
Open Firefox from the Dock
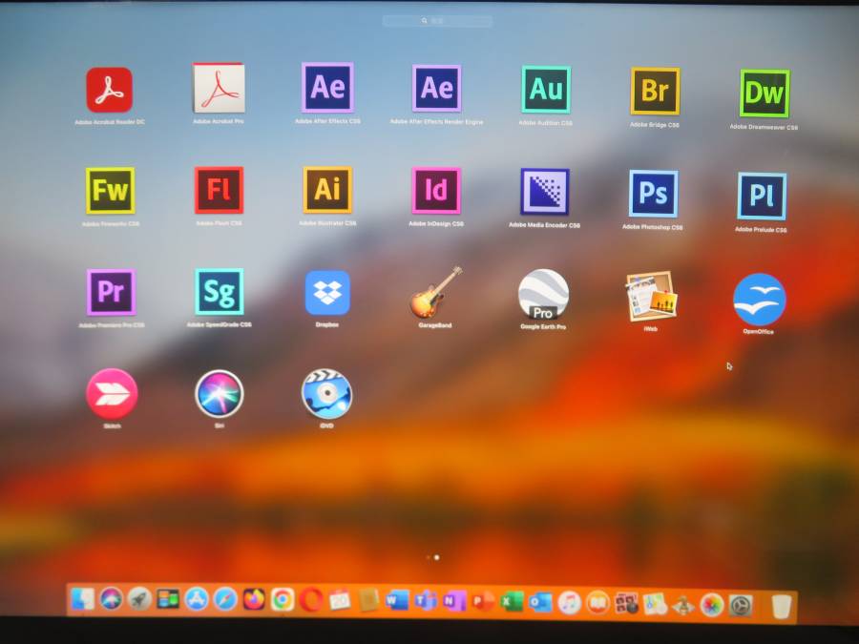[254, 600]
